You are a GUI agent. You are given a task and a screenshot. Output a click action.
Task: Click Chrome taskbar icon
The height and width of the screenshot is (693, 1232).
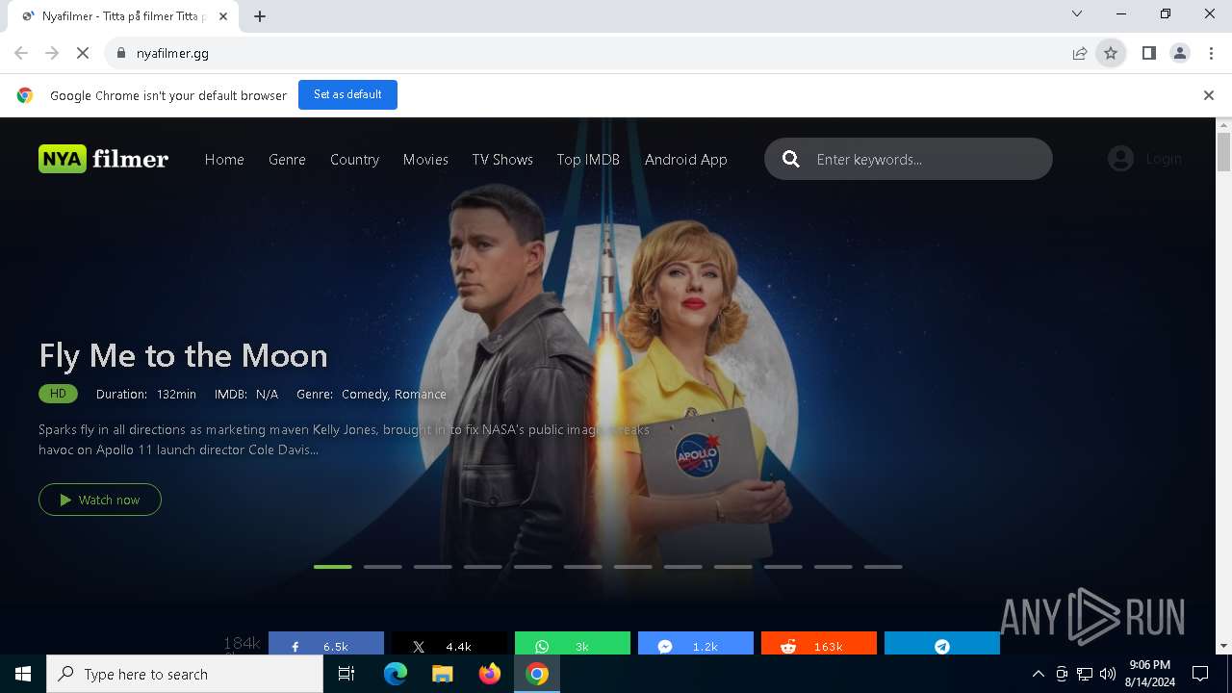tap(537, 674)
